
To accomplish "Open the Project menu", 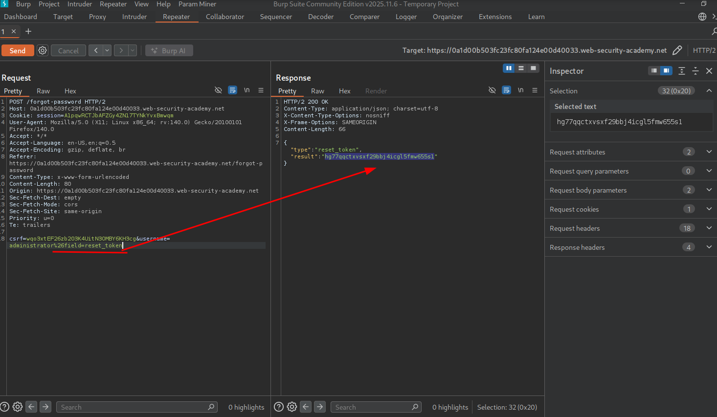I will (49, 4).
